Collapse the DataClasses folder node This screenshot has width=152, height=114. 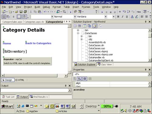pyautogui.click(x=78, y=33)
